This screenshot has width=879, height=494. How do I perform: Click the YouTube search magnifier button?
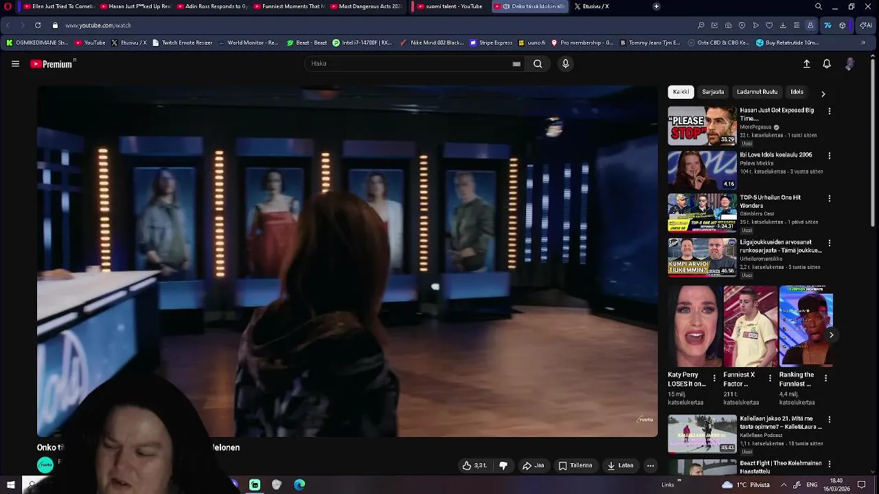(538, 64)
